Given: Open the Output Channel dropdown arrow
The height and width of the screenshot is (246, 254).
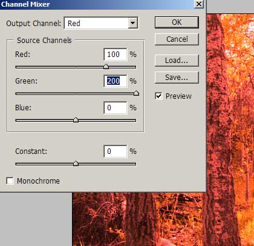Looking at the screenshot, I should pyautogui.click(x=132, y=23).
